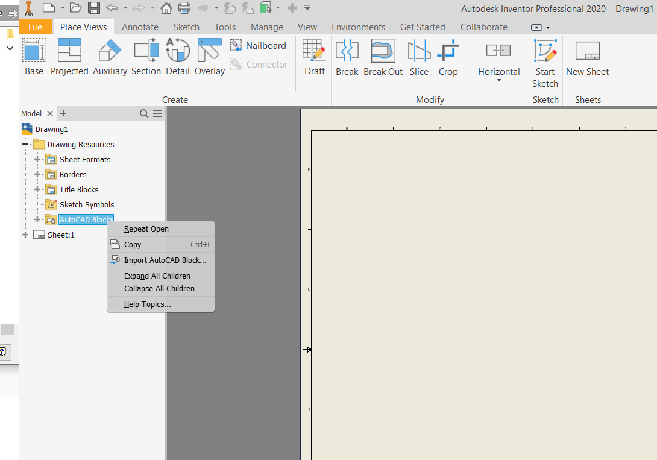
Task: Expand the AutoCAD Blocks folder
Action: (37, 220)
